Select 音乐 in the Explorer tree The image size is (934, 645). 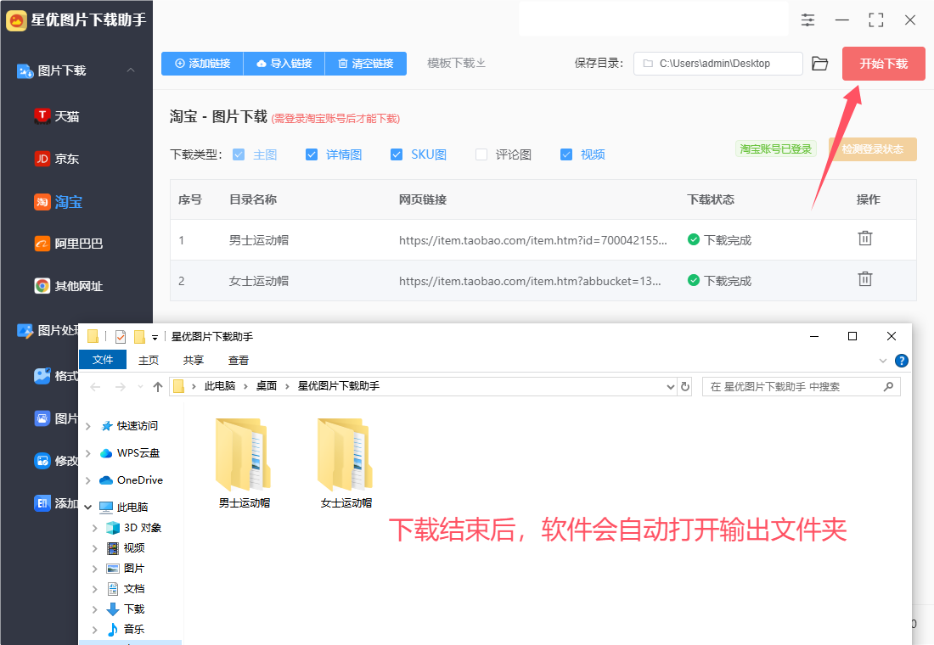click(x=133, y=629)
